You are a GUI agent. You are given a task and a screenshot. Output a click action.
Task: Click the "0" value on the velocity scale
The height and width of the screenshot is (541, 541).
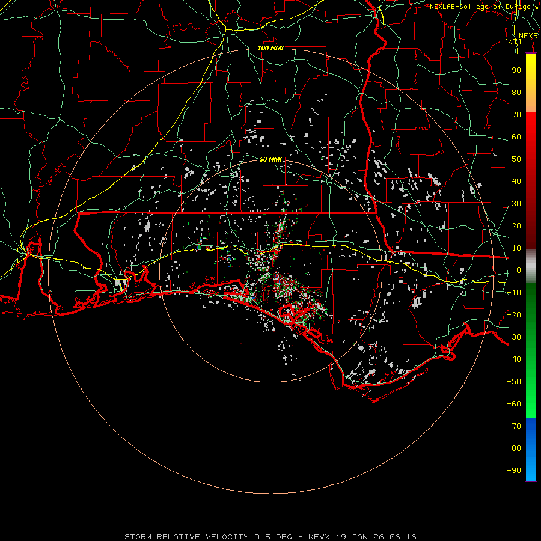click(519, 270)
